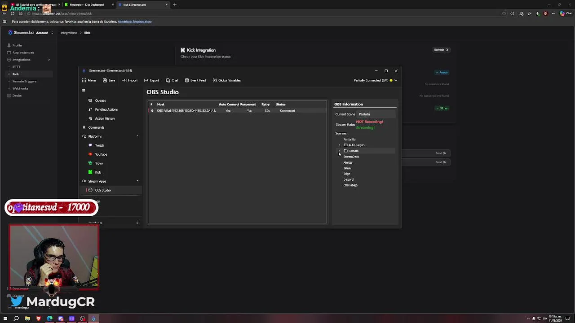Click the Current Scene field showing Pantalla

[376, 114]
